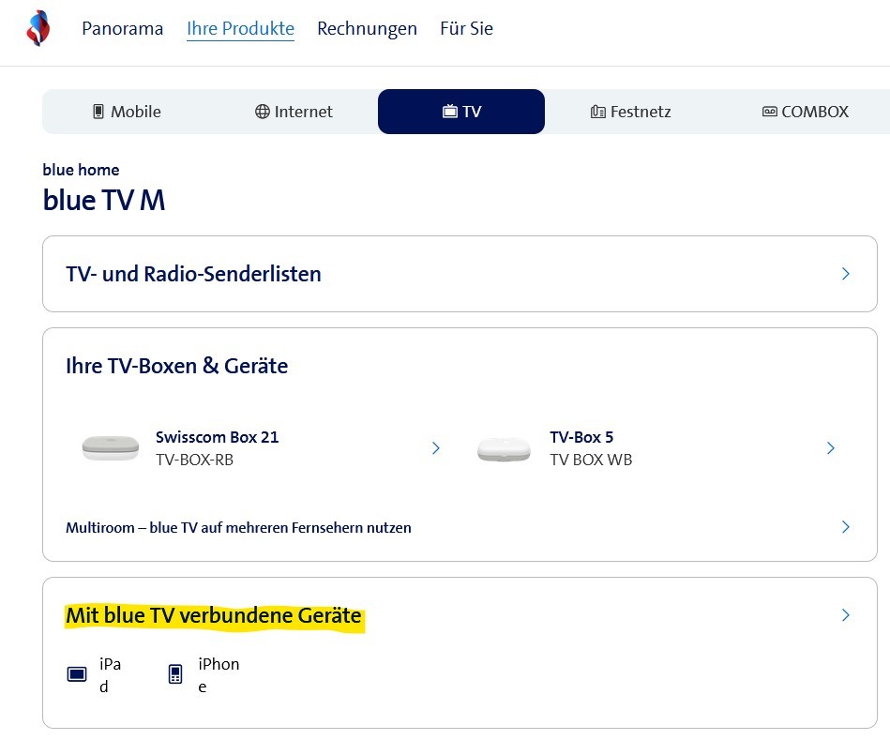Go to Panorama in top navigation
This screenshot has height=740, width=890.
(122, 29)
